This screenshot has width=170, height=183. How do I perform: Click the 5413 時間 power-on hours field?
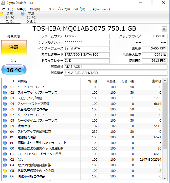(155, 61)
